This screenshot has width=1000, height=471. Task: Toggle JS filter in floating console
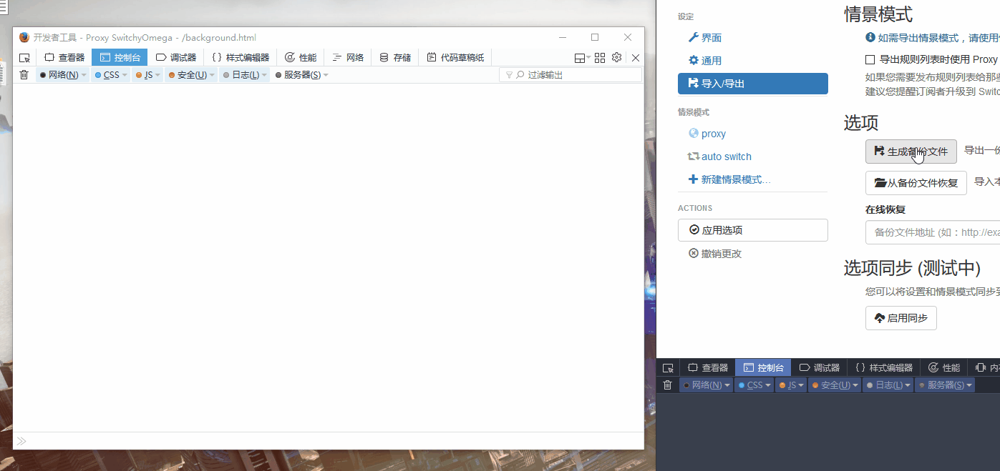tap(145, 75)
